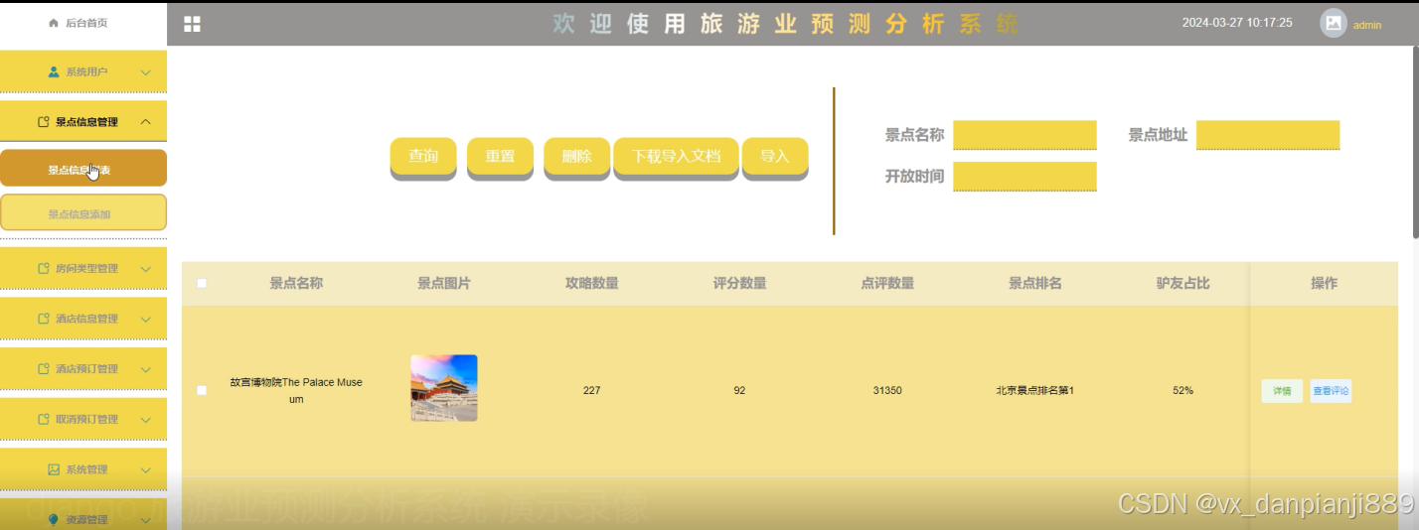Collapse the 景点信息管理 chevron
Screen dimensions: 1419x530
point(146,122)
